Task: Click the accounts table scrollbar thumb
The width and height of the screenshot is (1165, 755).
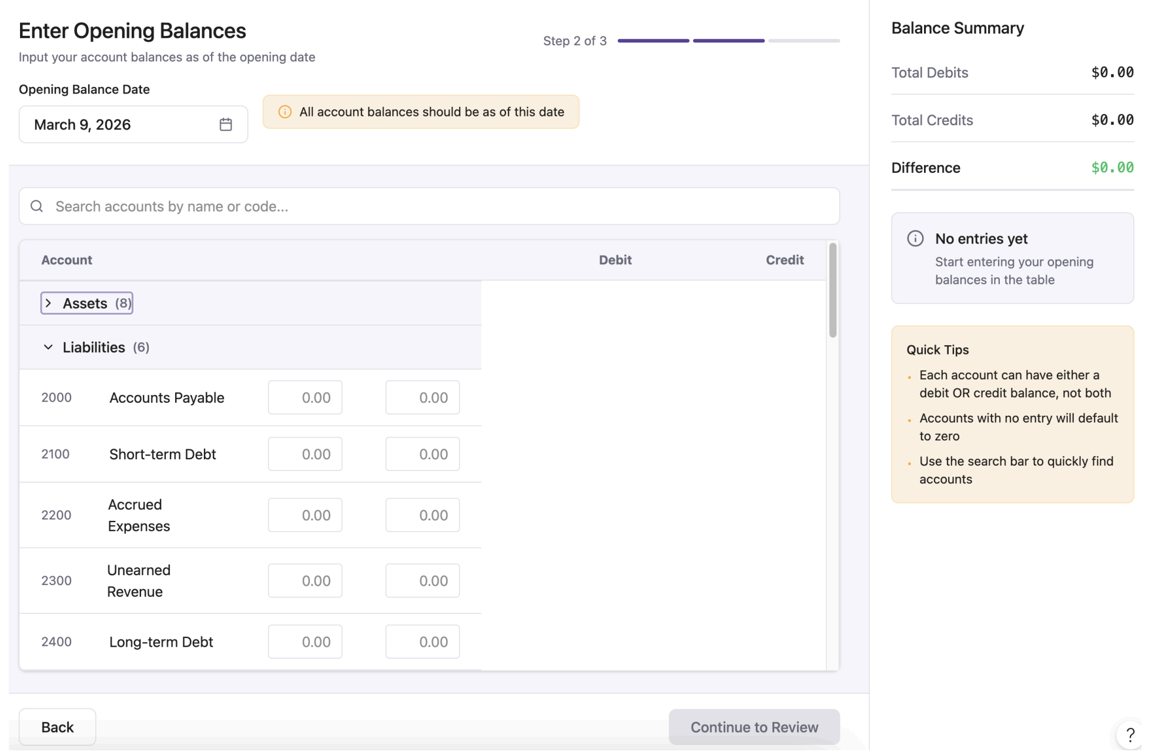Action: tap(832, 290)
